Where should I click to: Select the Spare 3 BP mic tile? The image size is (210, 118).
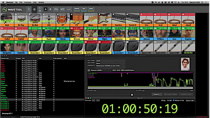point(174,47)
